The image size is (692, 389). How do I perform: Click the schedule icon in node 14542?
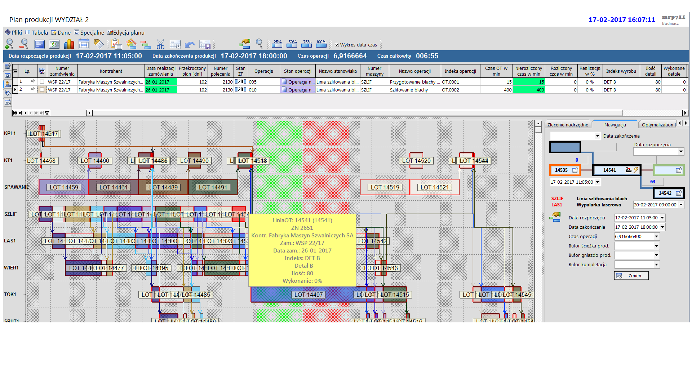(679, 193)
